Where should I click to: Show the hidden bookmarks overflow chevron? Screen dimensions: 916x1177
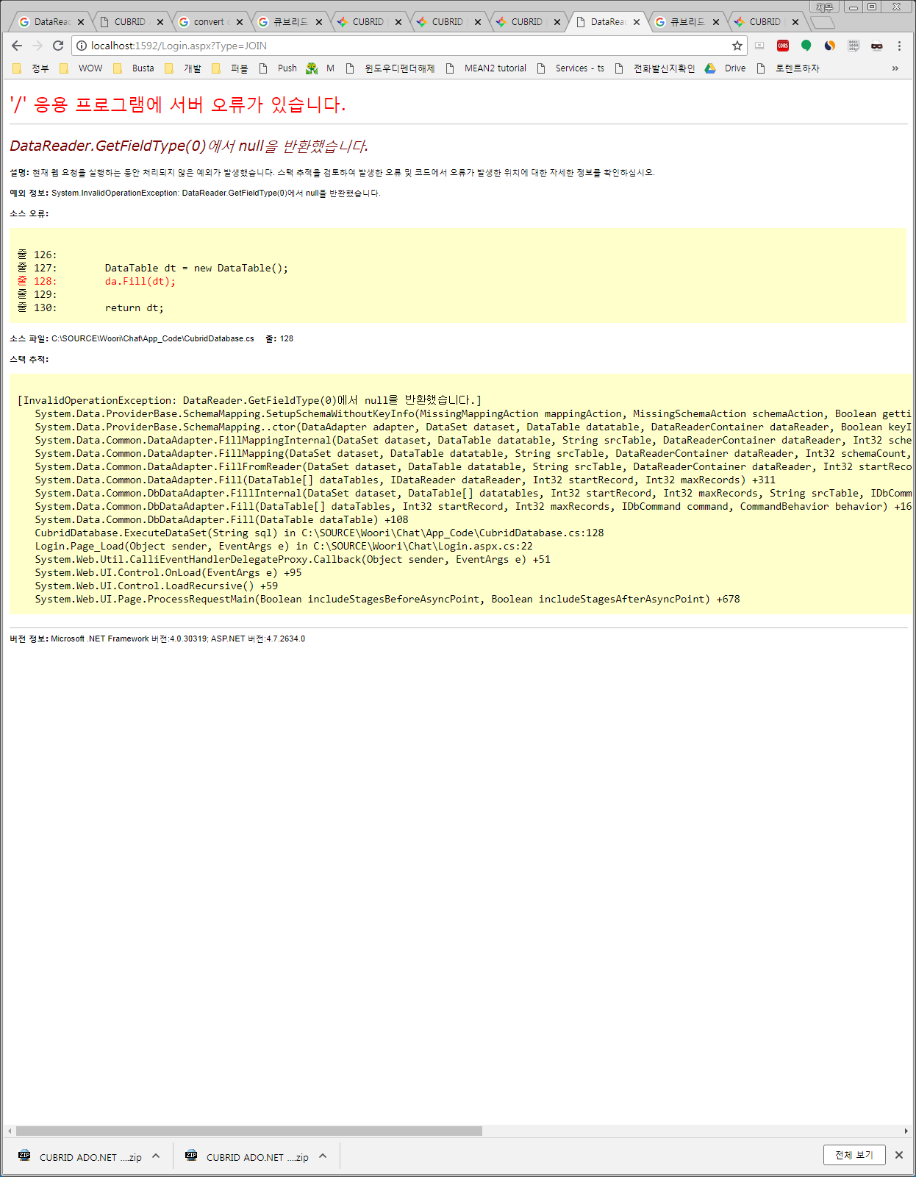(x=895, y=68)
